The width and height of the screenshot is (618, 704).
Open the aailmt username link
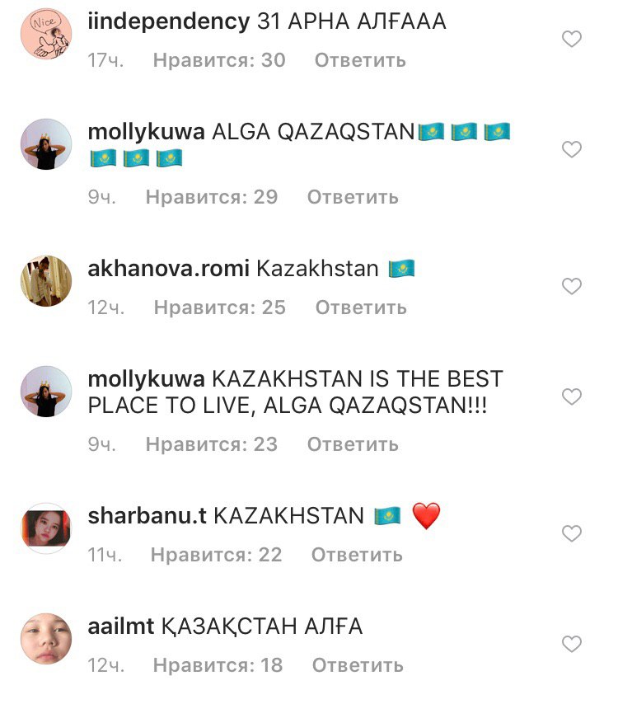(x=121, y=626)
